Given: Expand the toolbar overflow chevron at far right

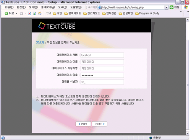Looking at the screenshot, I should pos(188,11).
